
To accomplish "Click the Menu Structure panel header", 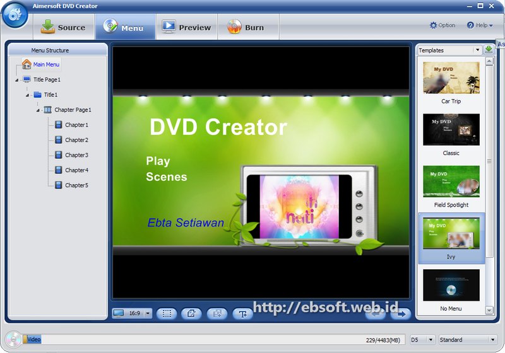I will click(57, 50).
